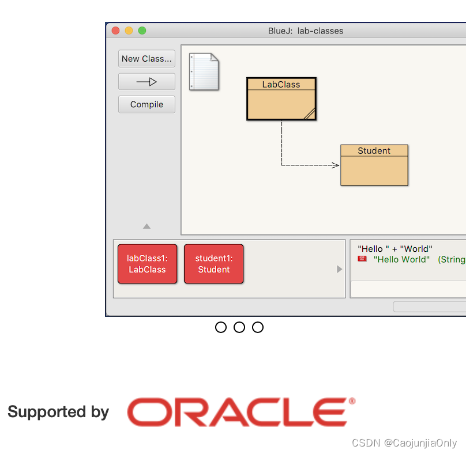The height and width of the screenshot is (454, 466).
Task: Click the labClass1 object on the bench
Action: coord(148,264)
